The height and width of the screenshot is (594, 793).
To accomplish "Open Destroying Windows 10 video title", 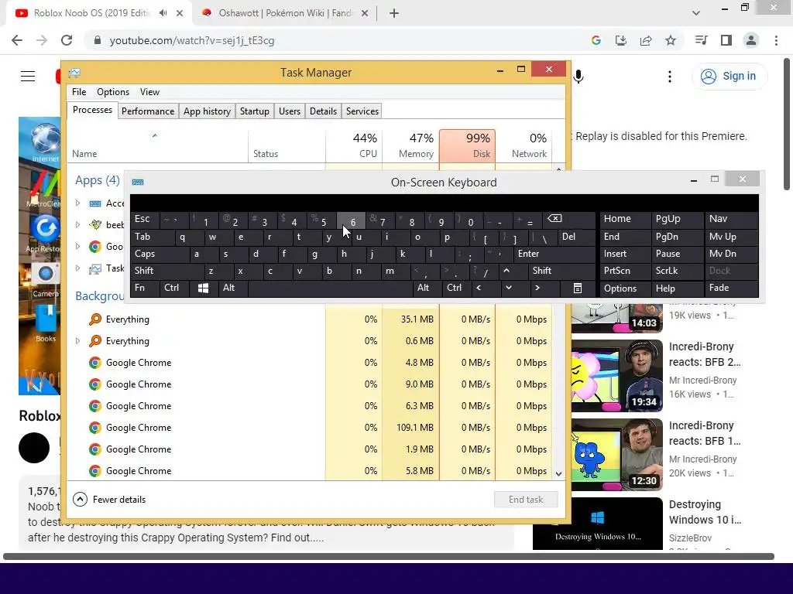I will coord(705,512).
